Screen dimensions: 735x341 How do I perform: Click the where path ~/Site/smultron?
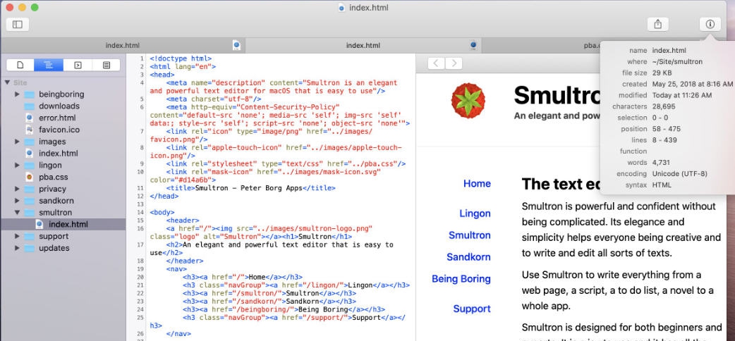click(677, 61)
